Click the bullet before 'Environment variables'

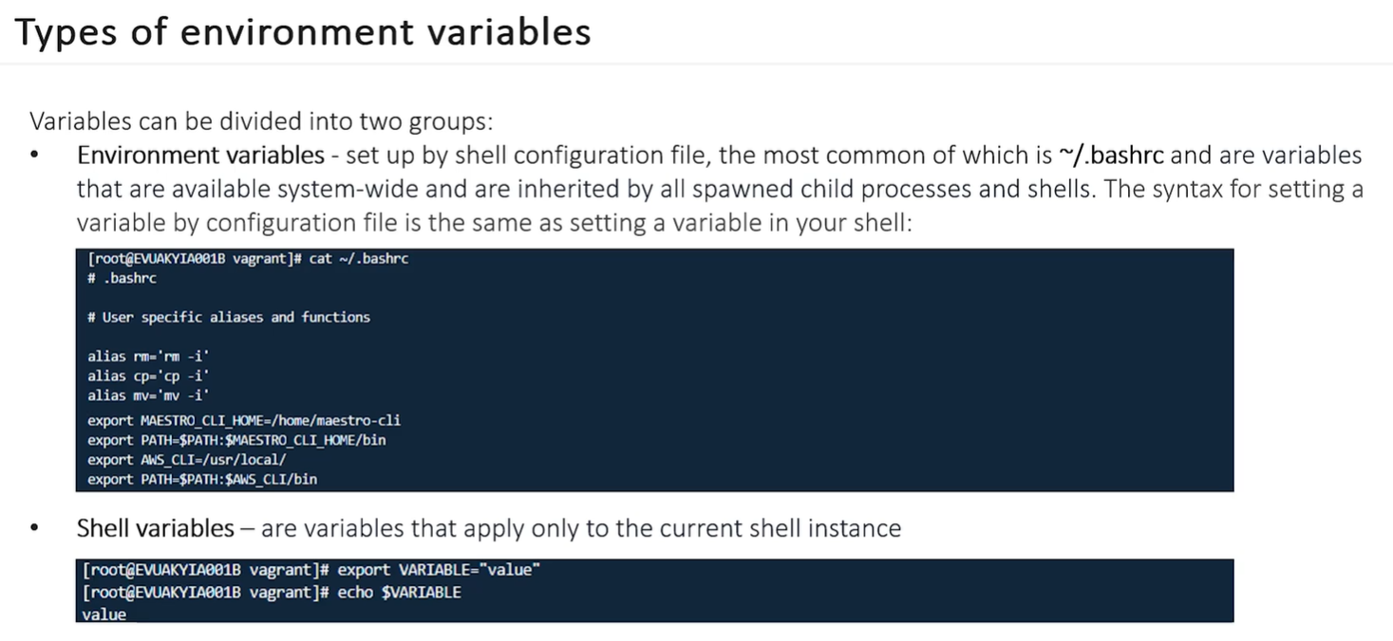pos(35,156)
